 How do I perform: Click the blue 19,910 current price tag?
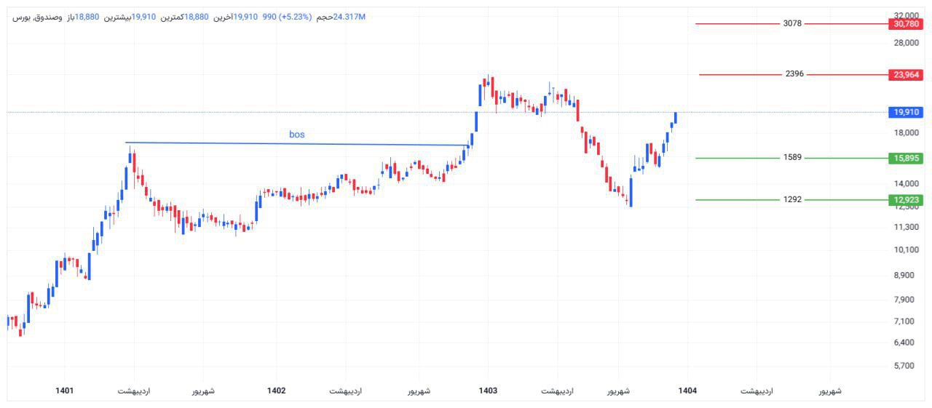click(906, 112)
